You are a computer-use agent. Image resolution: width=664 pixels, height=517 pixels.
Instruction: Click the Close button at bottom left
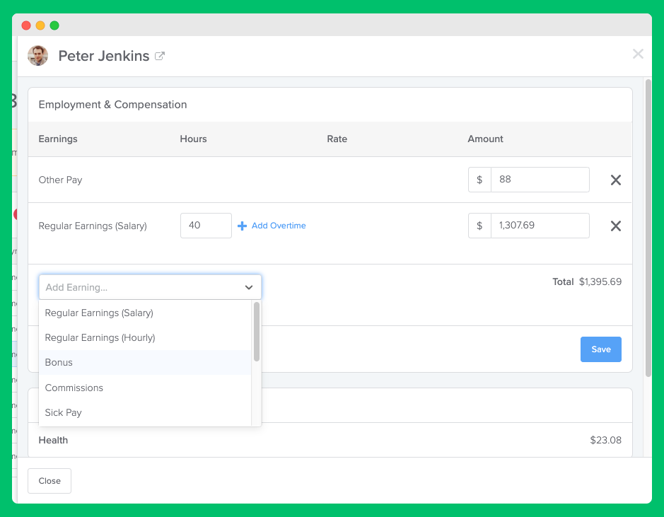tap(49, 481)
